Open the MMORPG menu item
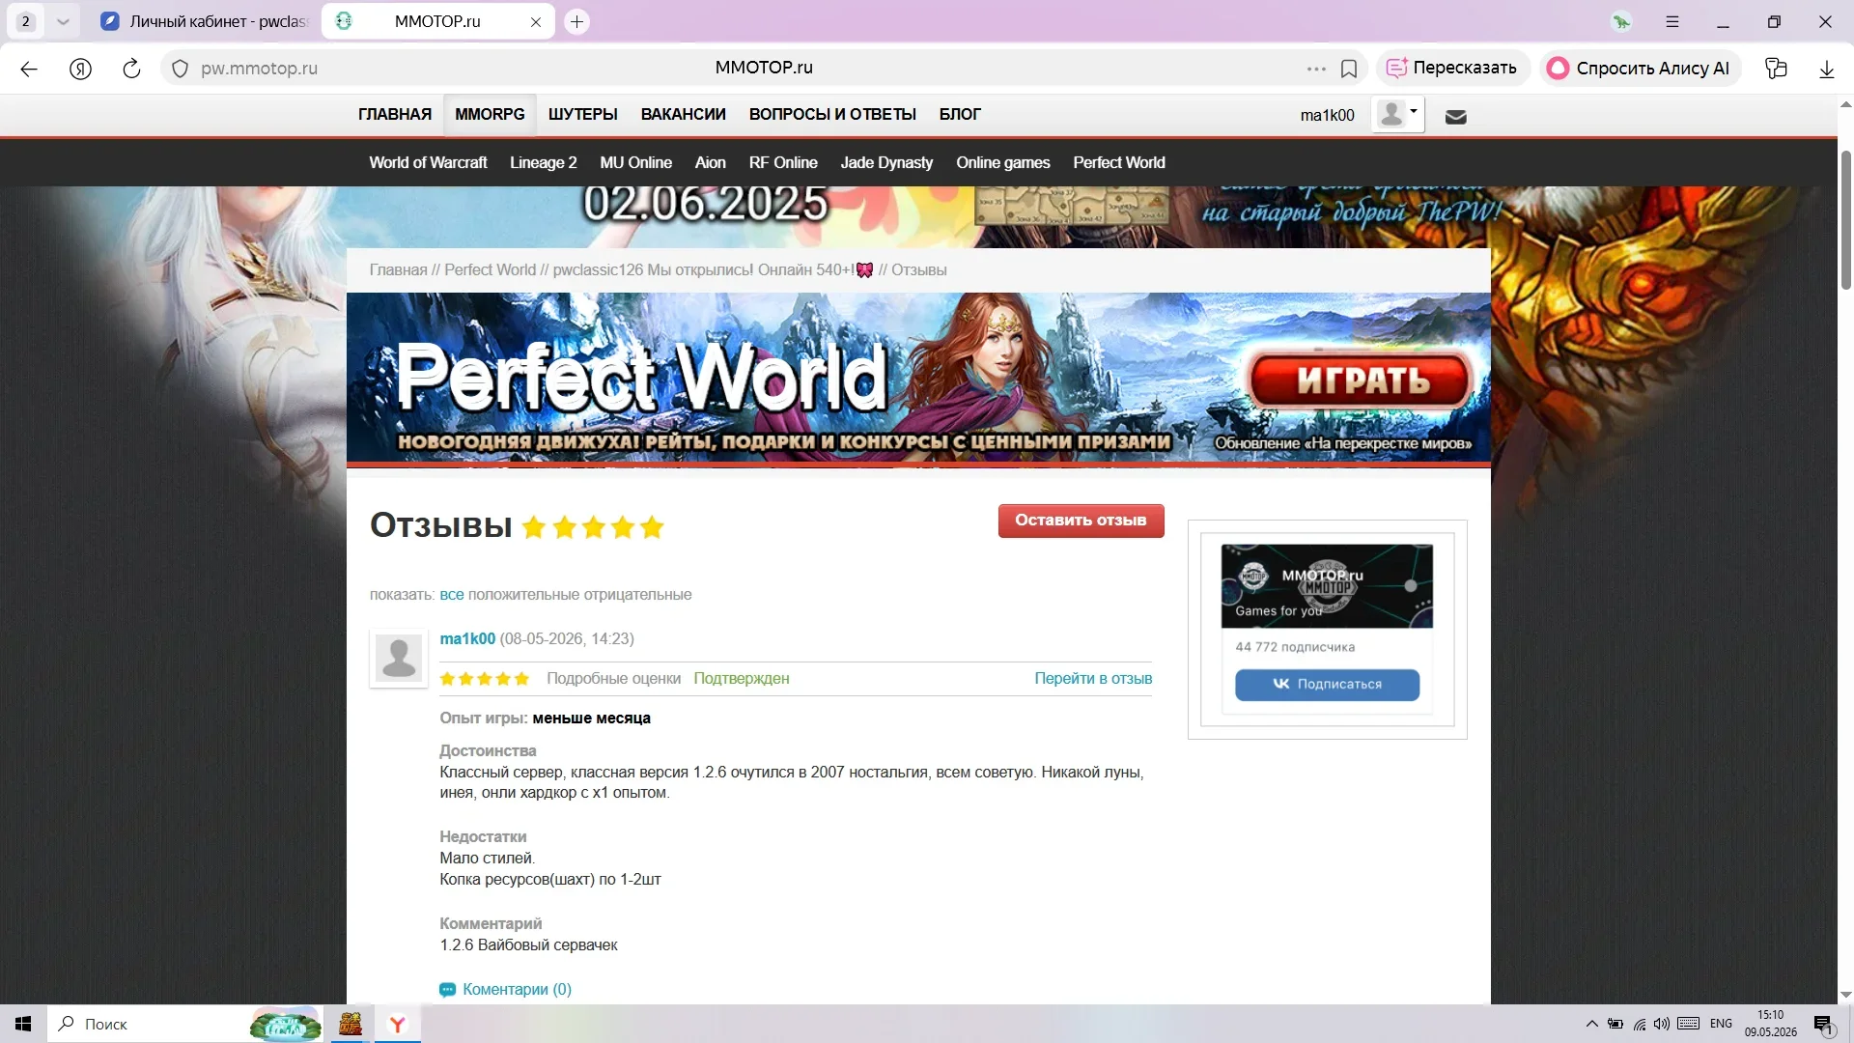This screenshot has height=1043, width=1854. 490,114
